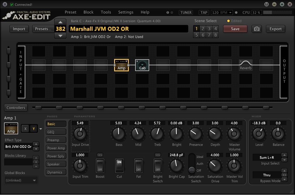This screenshot has height=195, width=295.
Task: Click the Balance mixer knob
Action: pyautogui.click(x=278, y=134)
